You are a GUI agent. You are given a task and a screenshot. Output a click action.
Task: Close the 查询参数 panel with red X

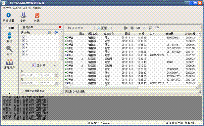point(60,27)
